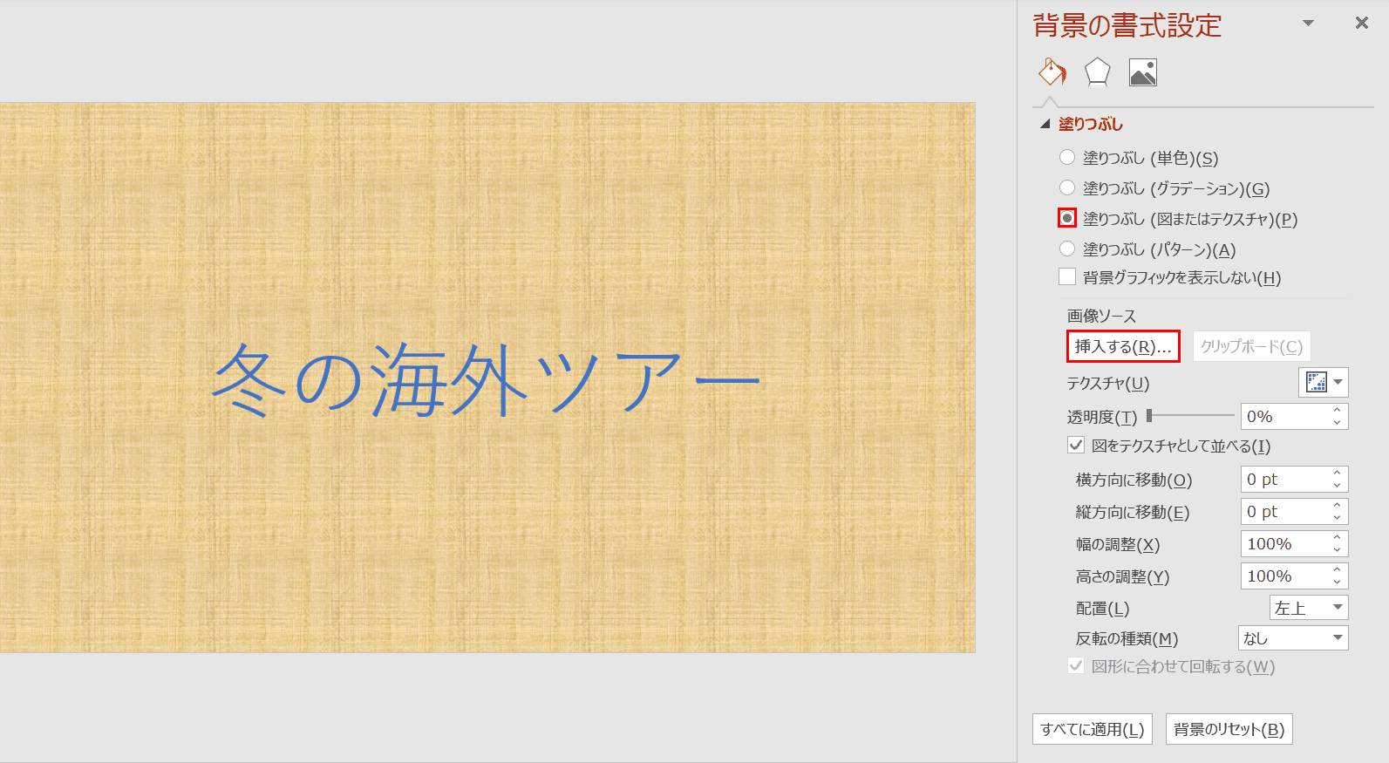1389x763 pixels.
Task: Decrease 透明度 with the down spinner
Action: coord(1337,423)
